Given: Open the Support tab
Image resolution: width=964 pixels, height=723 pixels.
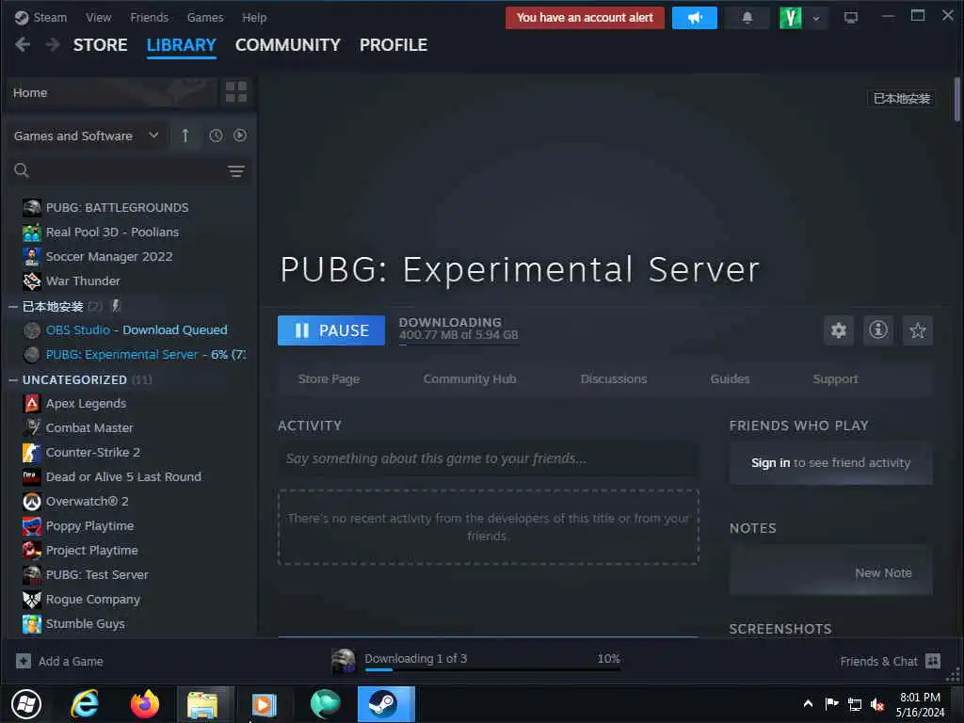Looking at the screenshot, I should point(835,379).
